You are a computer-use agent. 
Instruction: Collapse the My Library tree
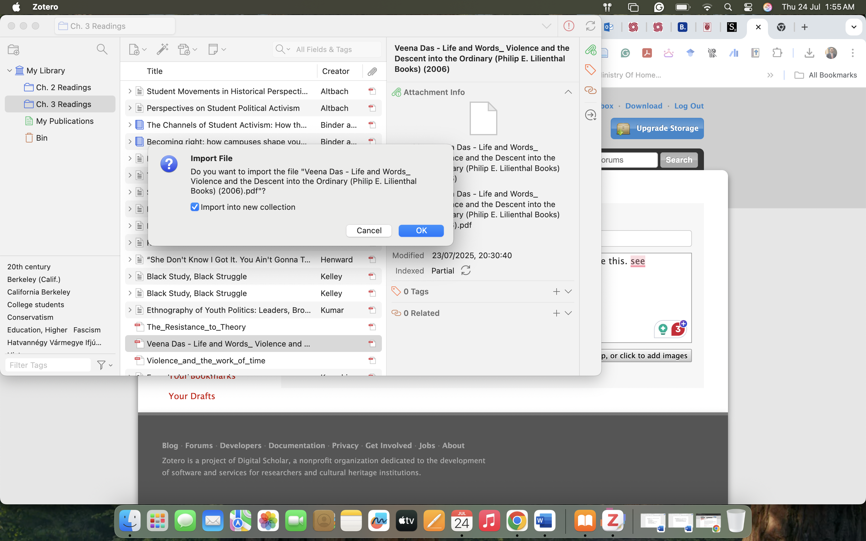[x=10, y=71]
